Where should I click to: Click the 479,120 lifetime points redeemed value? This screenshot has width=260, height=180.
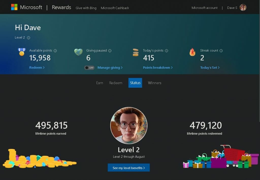tap(206, 125)
